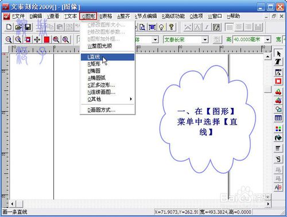The image size is (287, 217).
Task: Click the text edit box icon with a pencil
Action: pos(216,27)
